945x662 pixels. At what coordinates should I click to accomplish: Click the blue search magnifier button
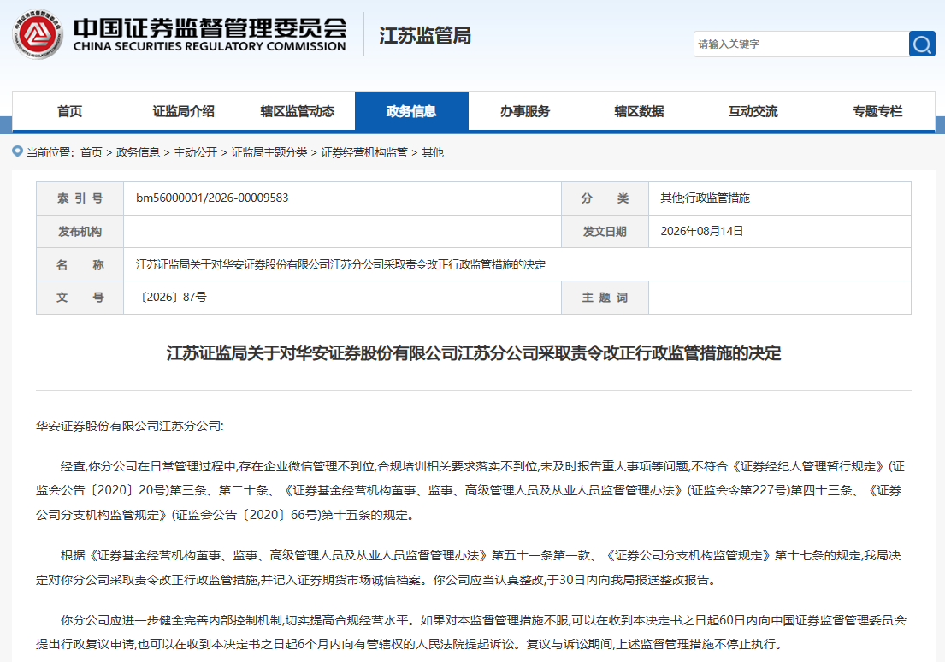922,44
